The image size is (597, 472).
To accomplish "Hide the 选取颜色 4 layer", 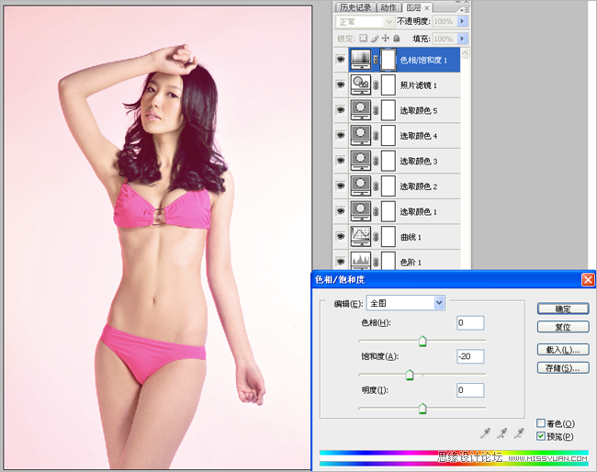I will [x=341, y=136].
